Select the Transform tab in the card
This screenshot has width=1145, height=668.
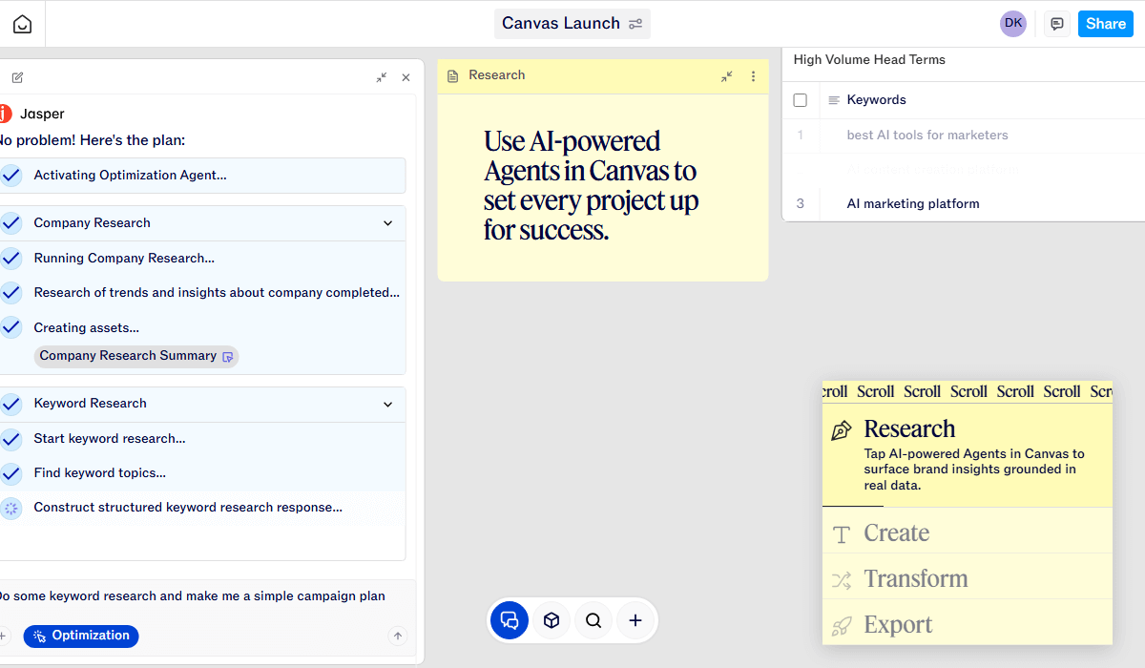(x=968, y=578)
